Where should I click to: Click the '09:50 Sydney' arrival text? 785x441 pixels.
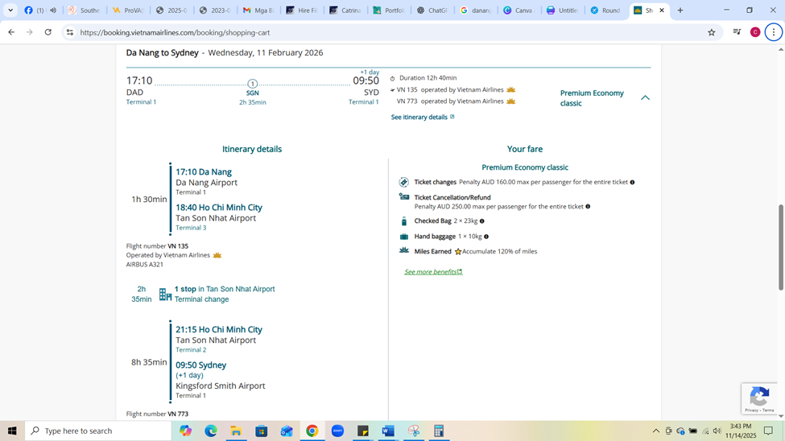[200, 365]
